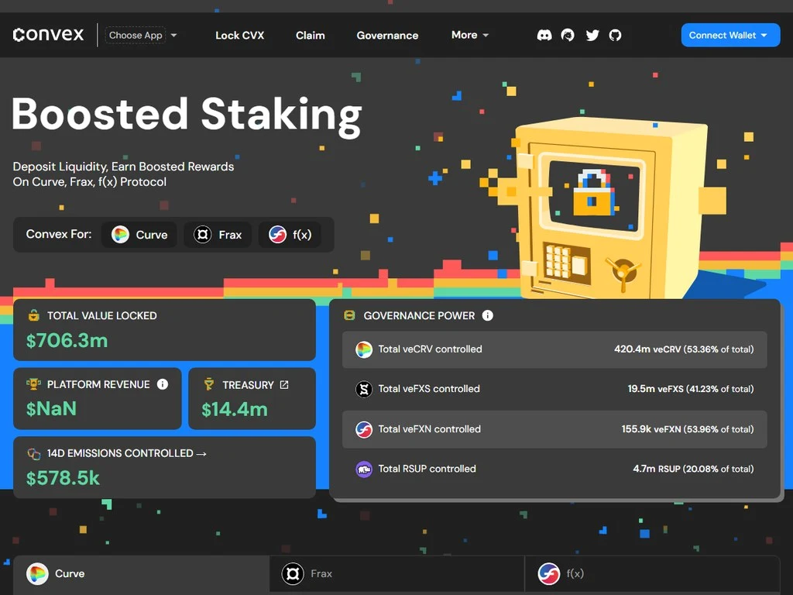Click the Treasury trophy icon
The image size is (793, 595).
point(209,384)
